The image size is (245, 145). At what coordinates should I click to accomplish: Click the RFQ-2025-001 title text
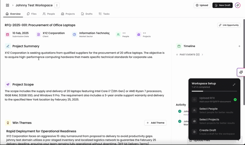pos(40,25)
